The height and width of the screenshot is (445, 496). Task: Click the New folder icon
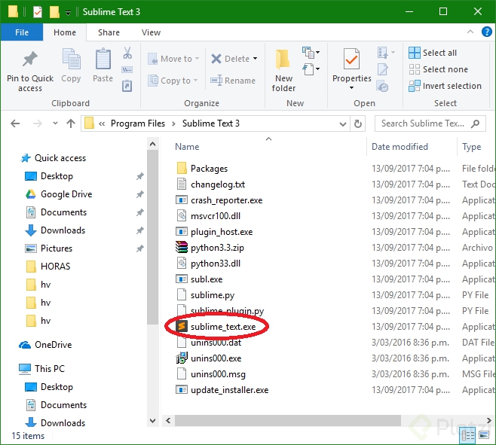283,59
